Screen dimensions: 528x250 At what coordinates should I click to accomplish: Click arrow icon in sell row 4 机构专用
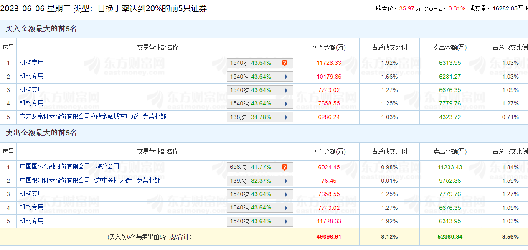pos(286,208)
